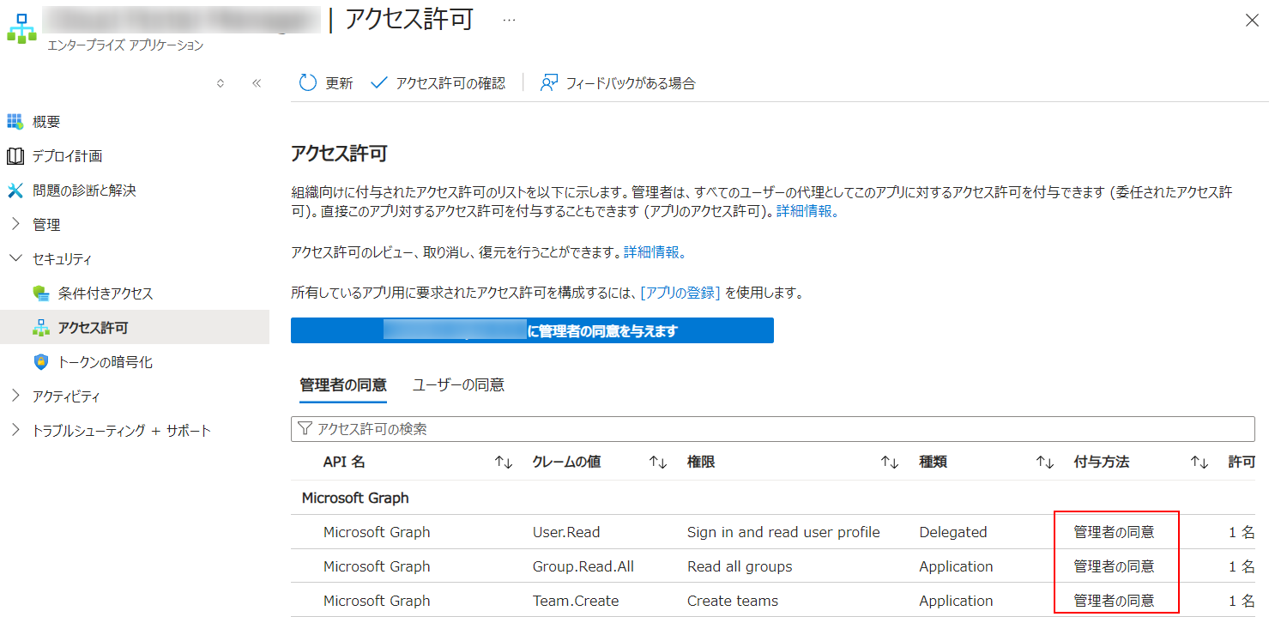1275x617 pixels.
Task: Sort by 権限 column arrows
Action: click(890, 463)
